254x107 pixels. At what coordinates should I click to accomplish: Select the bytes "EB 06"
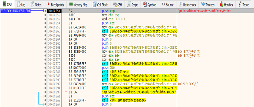click(x=72, y=92)
